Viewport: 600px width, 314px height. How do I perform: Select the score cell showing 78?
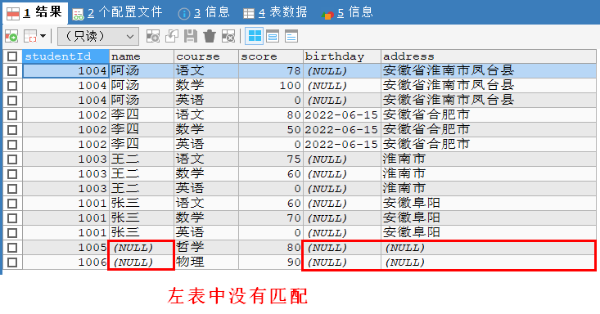tap(271, 71)
